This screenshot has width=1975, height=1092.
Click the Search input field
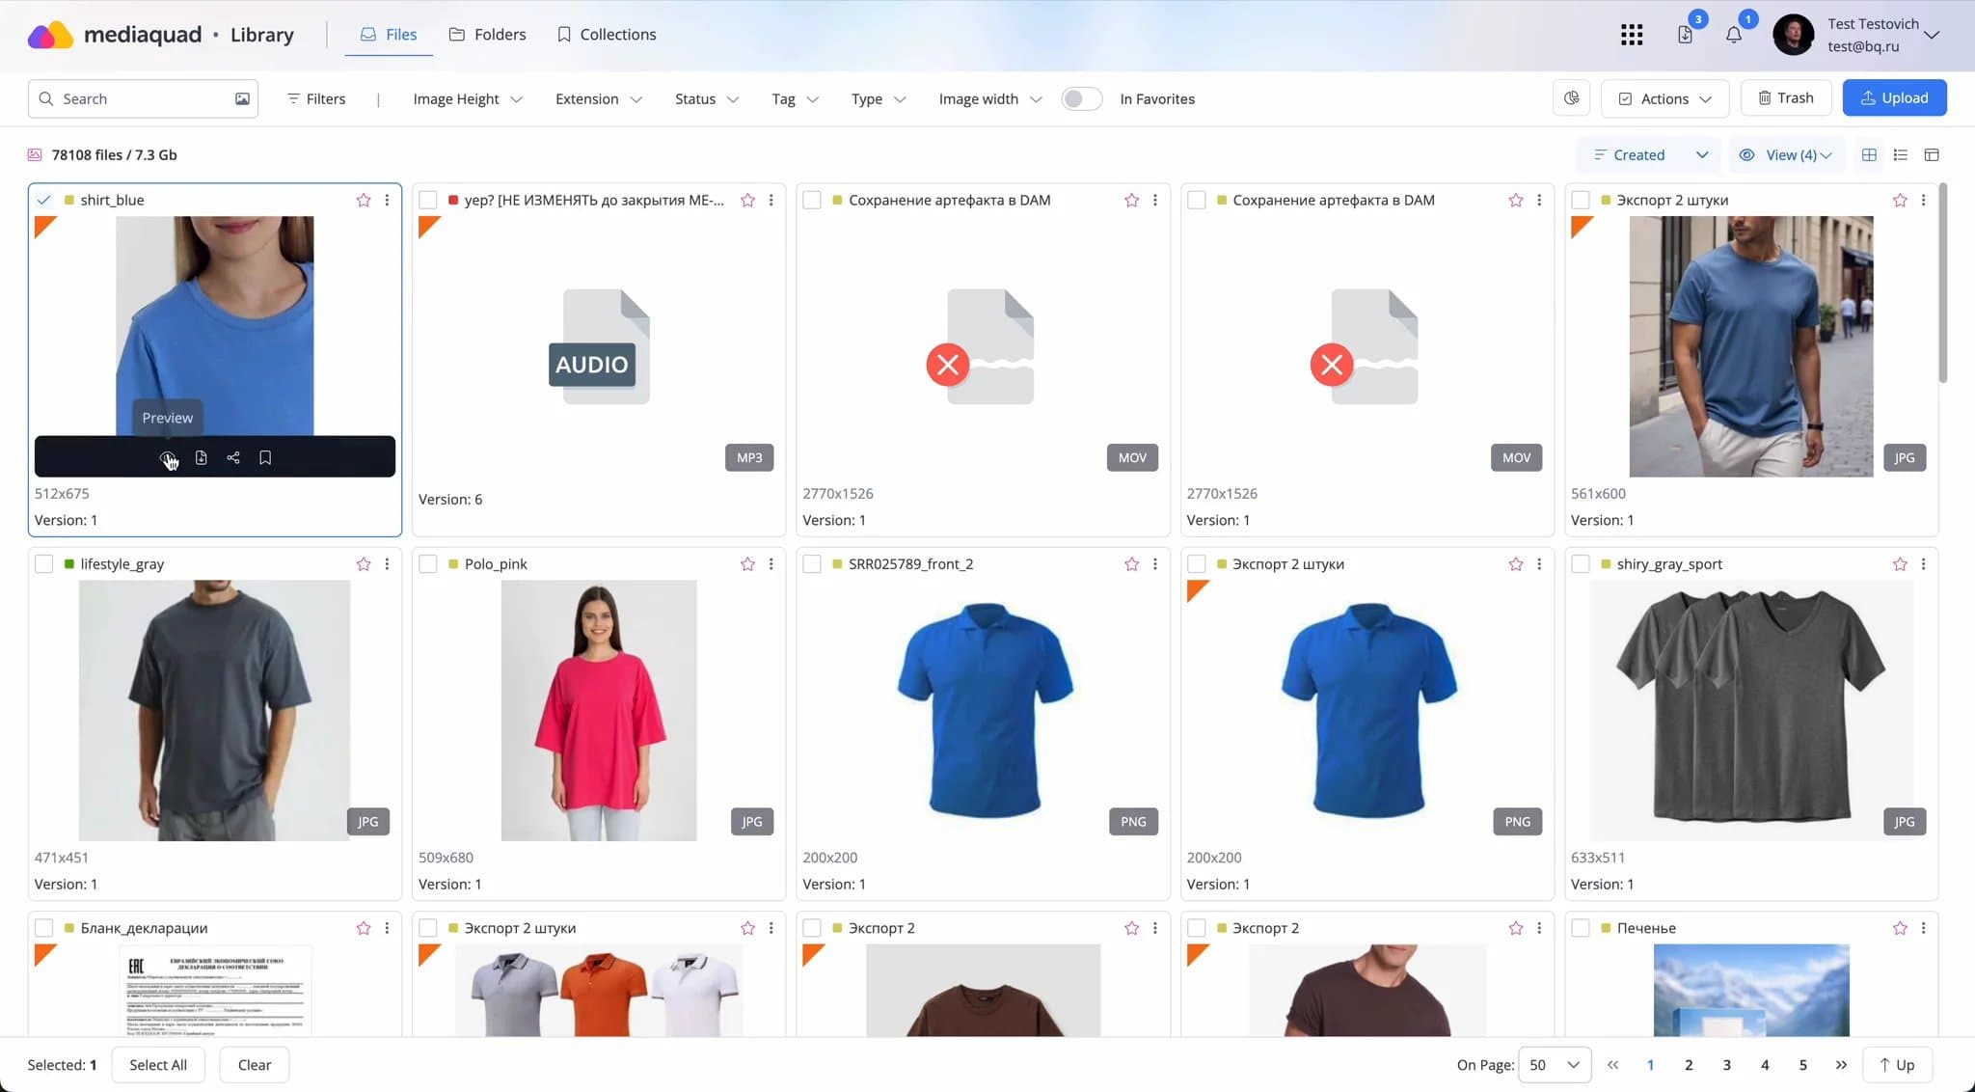click(143, 98)
